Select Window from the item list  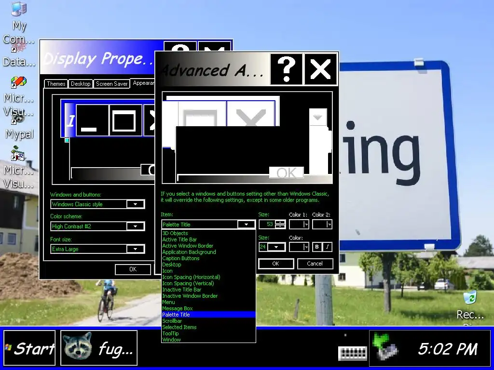(208, 340)
